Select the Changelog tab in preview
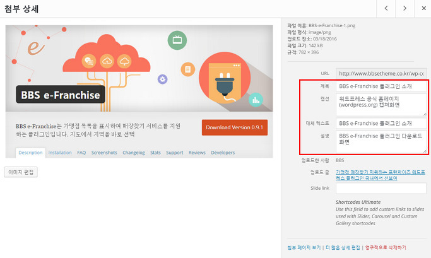Viewport: 431px width, 258px height. 134,153
